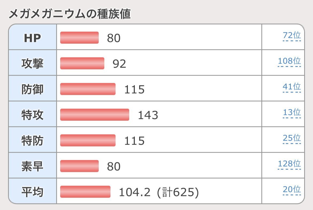Click the HP rank link 72位
The width and height of the screenshot is (313, 210).
[x=292, y=36]
